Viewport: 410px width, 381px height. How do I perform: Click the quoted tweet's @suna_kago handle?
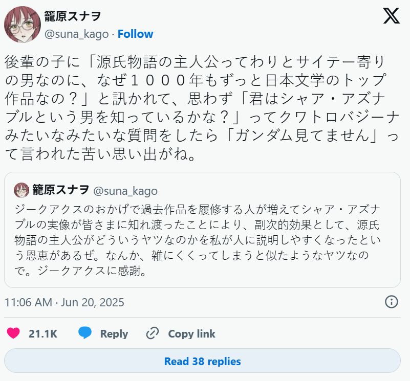point(125,191)
